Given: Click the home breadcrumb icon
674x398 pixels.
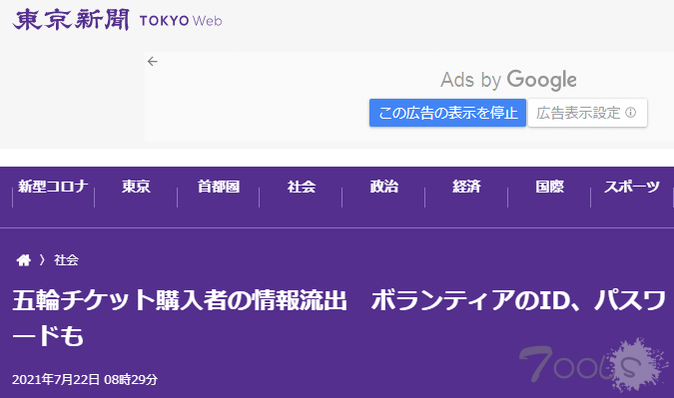Looking at the screenshot, I should tap(24, 259).
